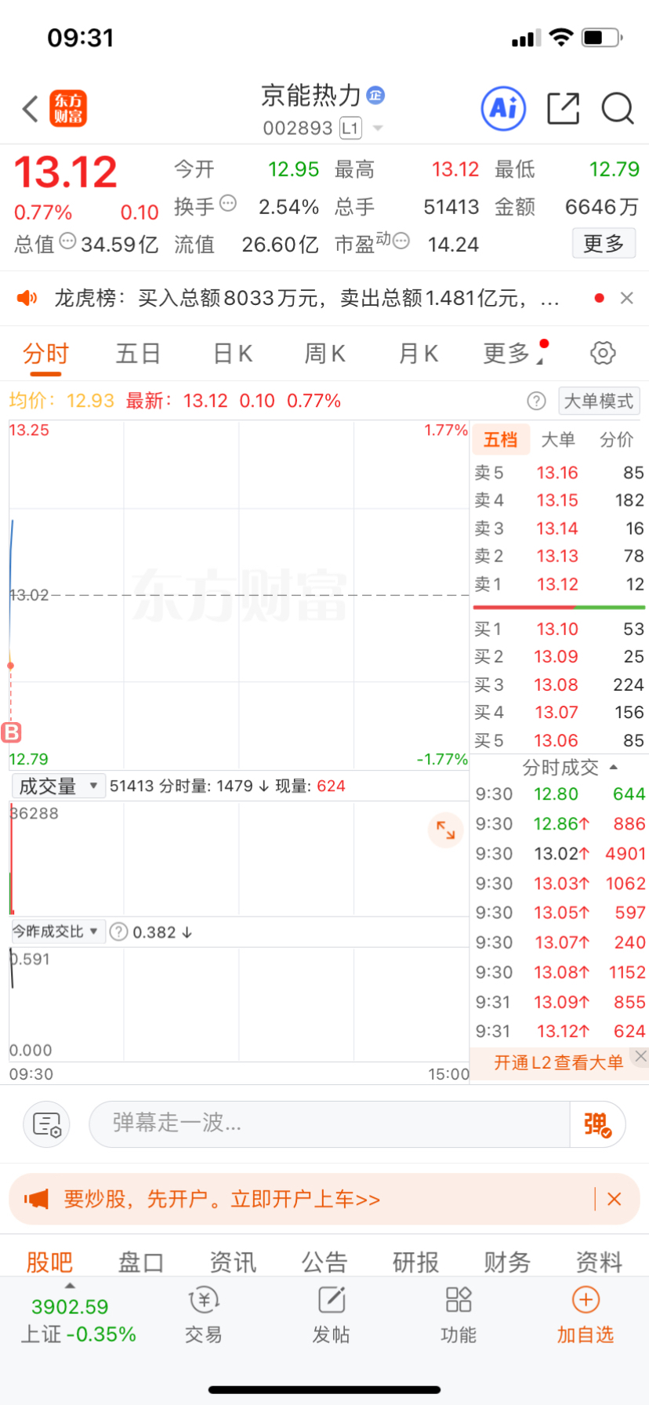Screen dimensions: 649x1405
Task: Open the 东方财富 logo home icon
Action: (68, 108)
